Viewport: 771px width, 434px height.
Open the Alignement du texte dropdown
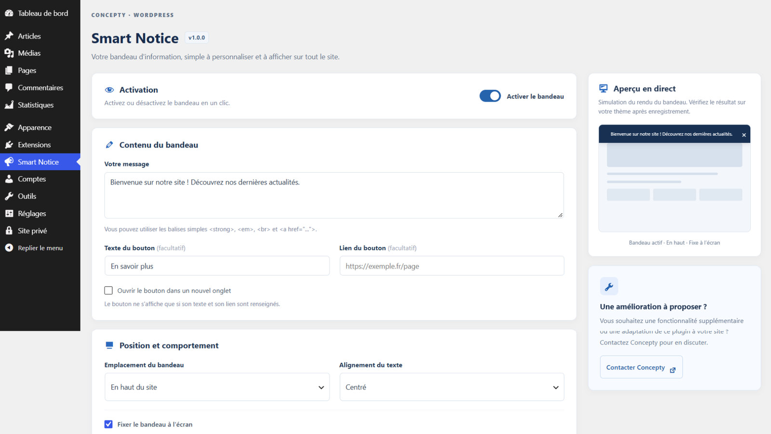click(x=452, y=387)
